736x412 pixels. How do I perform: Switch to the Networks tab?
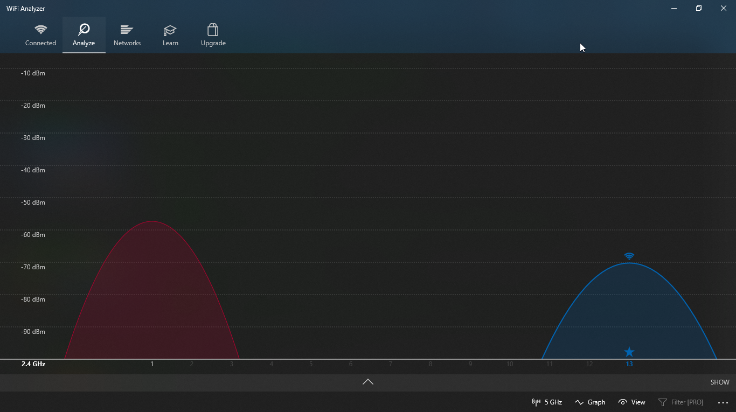coord(127,35)
